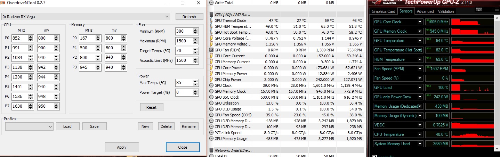The height and width of the screenshot is (157, 500).
Task: Go to the Validation tab
Action: (x=446, y=11)
